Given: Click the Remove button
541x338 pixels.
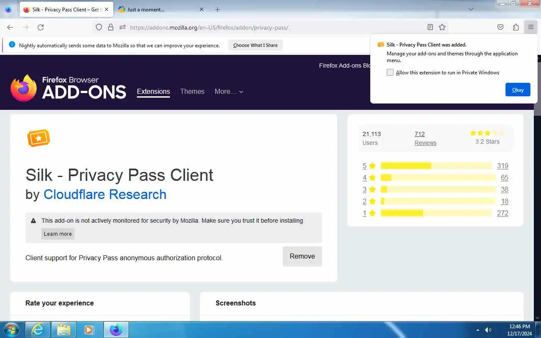Looking at the screenshot, I should click(x=302, y=256).
